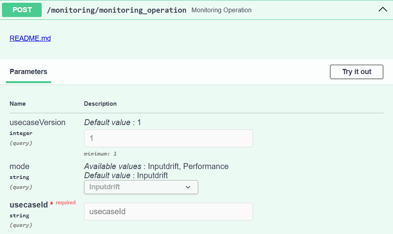
Task: Open the Inputdrift mode combo box
Action: click(141, 187)
